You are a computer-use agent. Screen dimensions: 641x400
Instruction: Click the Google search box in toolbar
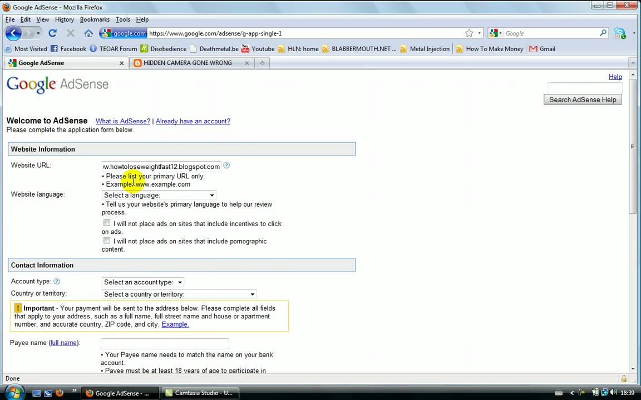[x=551, y=33]
